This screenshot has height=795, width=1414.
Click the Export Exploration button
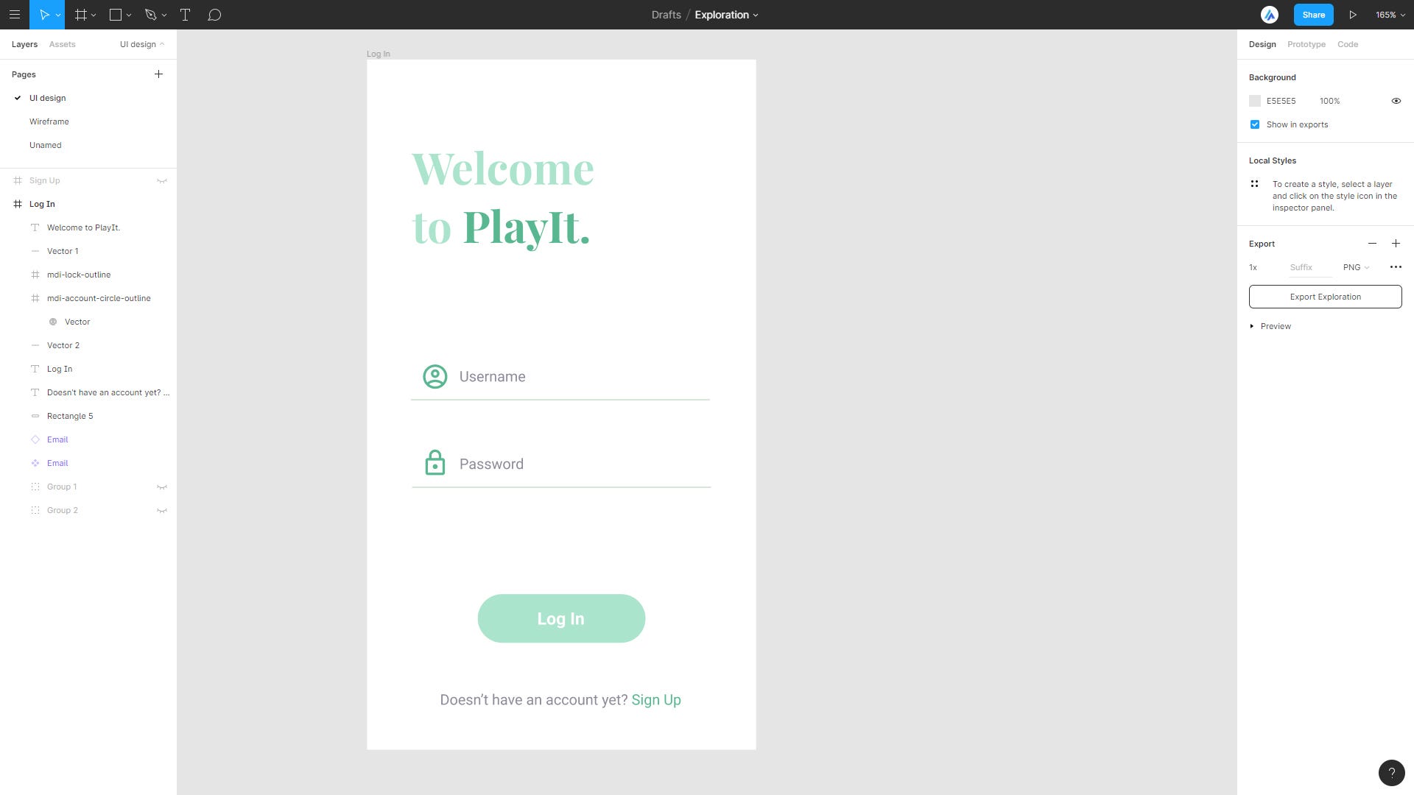click(1325, 297)
